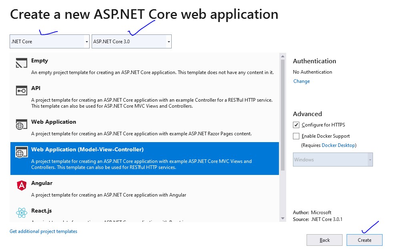Screen dimensions: 395x249
Task: Click the Change authentication link
Action: (301, 81)
